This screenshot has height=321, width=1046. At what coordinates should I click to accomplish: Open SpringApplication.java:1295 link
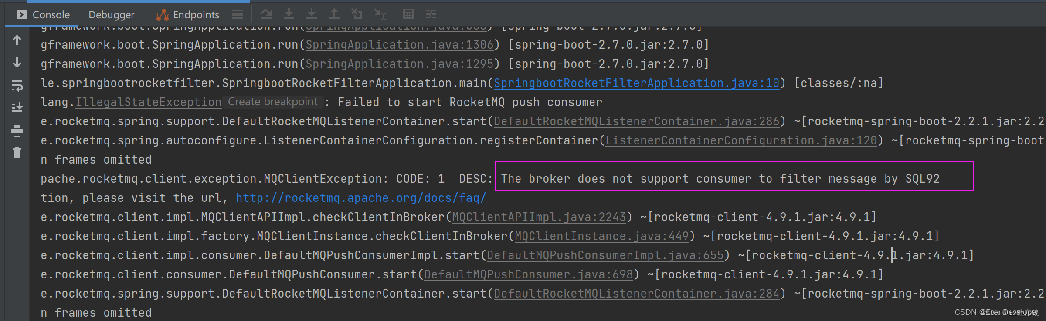pos(400,64)
